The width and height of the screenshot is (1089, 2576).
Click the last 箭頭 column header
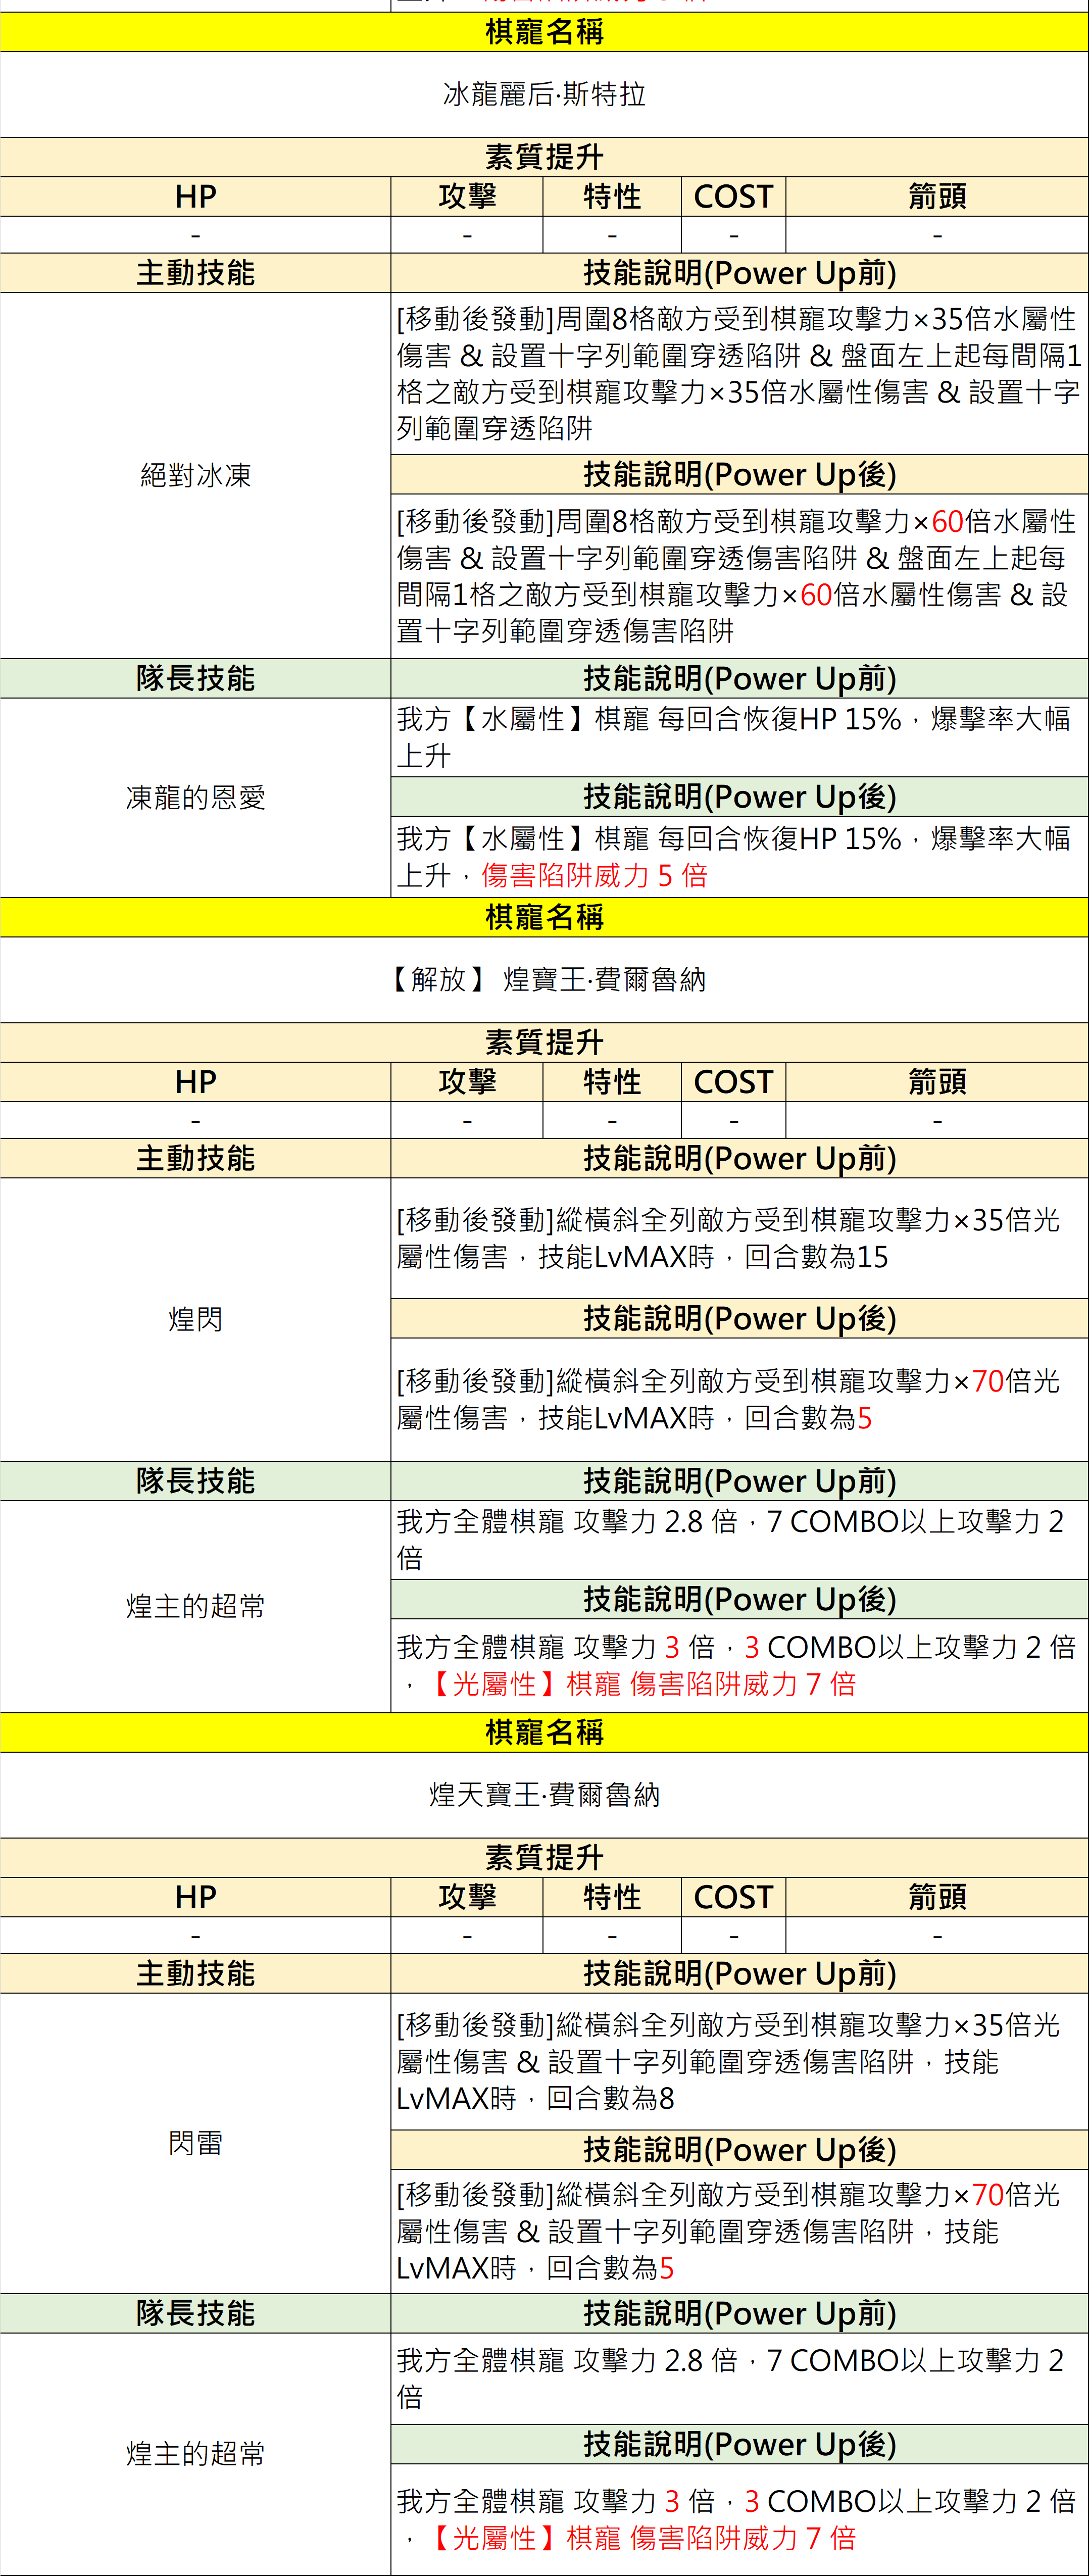pos(936,1897)
